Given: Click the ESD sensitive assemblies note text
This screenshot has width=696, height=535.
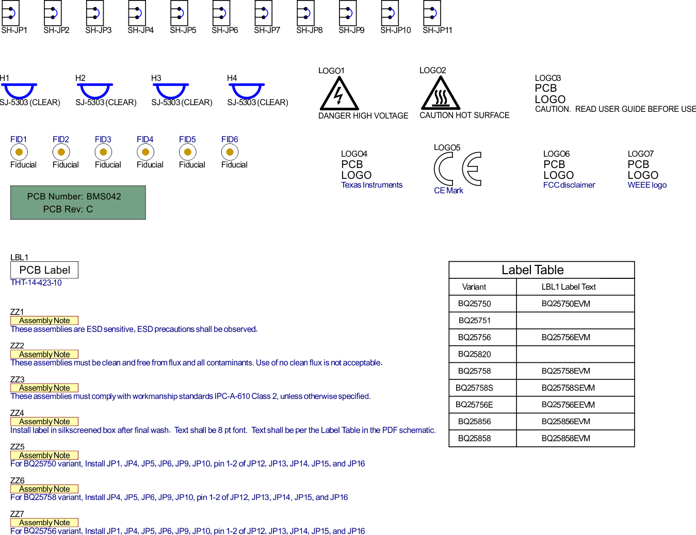Looking at the screenshot, I should [134, 329].
